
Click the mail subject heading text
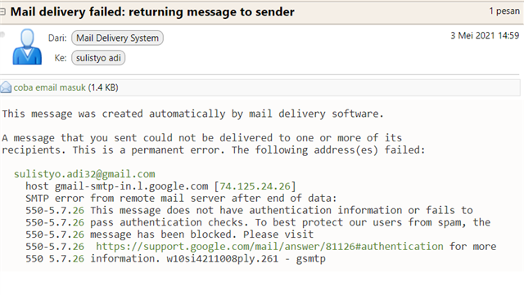coord(152,12)
